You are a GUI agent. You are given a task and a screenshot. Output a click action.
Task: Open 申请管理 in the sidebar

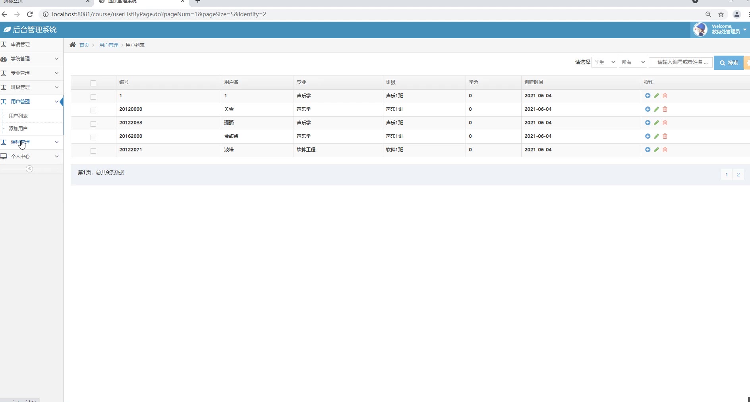20,44
